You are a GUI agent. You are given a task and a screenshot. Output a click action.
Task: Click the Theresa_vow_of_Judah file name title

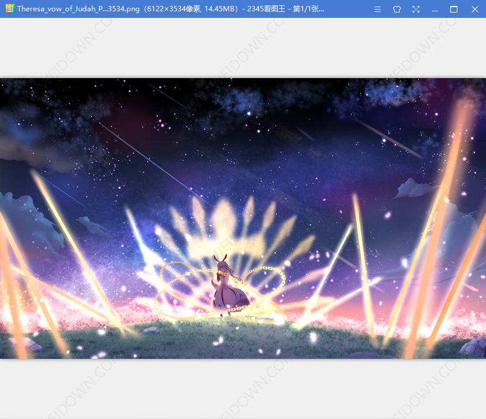79,9
